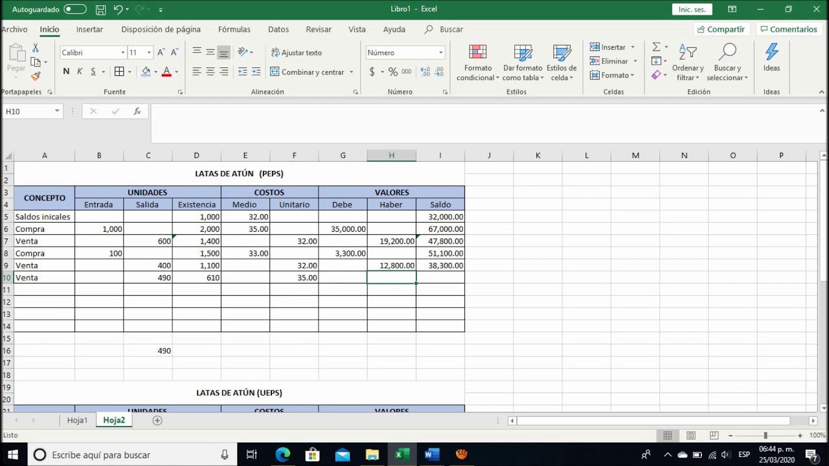
Task: Open Ordenar y filtrar dropdown
Action: point(687,63)
